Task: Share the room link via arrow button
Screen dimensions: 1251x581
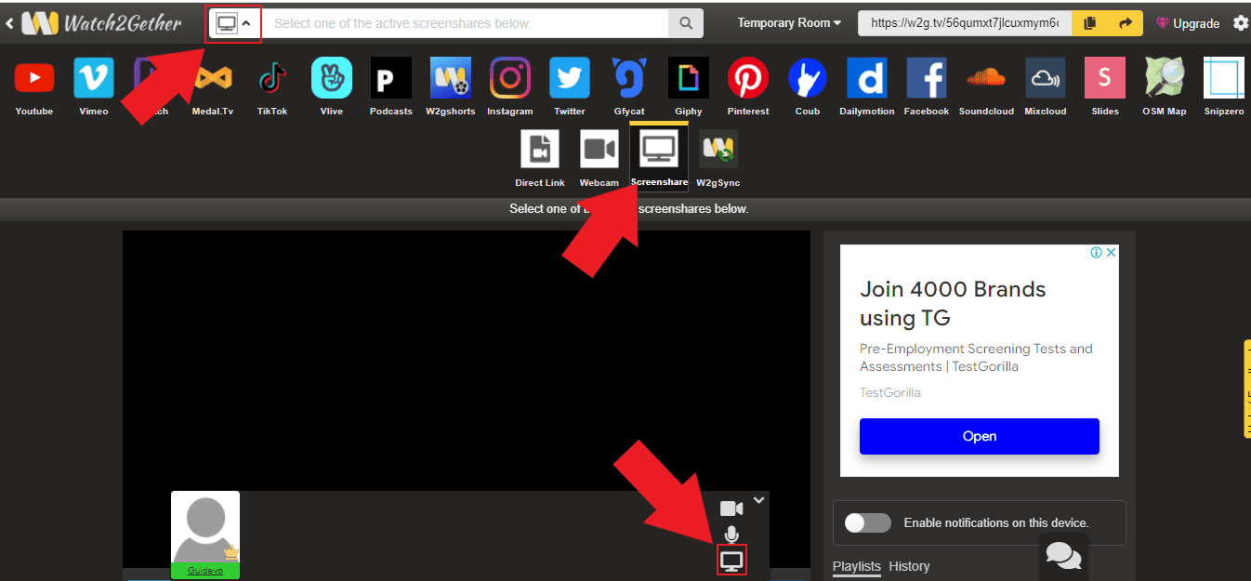Action: pyautogui.click(x=1126, y=23)
